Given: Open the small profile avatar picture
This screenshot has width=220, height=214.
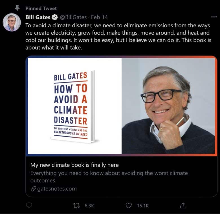Looking at the screenshot, I should coord(12,22).
